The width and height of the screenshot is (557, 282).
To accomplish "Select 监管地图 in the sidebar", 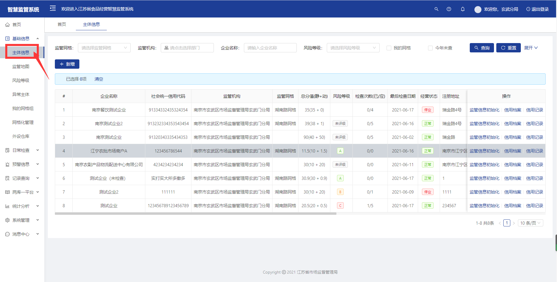I will tap(21, 67).
